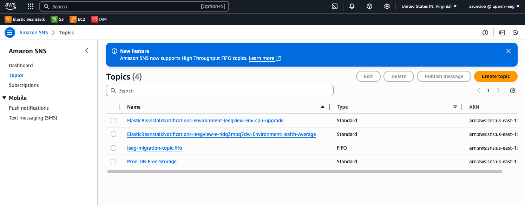Open table preferences gear icon
Screen dimensions: 525x205
pos(513,90)
